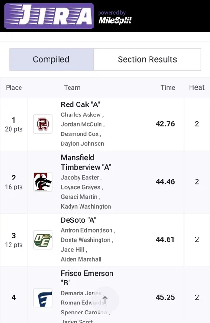Click the 42.76 winning time
210x323 pixels.
click(x=165, y=124)
